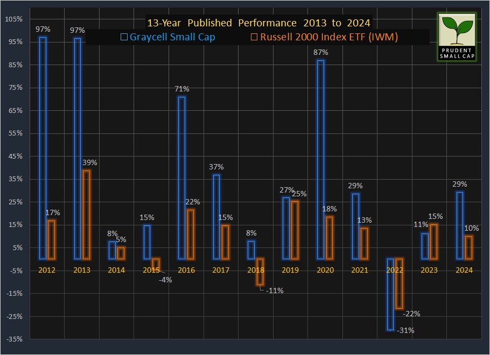Click the '2021' x-axis year label
This screenshot has height=355, width=490.
pos(360,270)
